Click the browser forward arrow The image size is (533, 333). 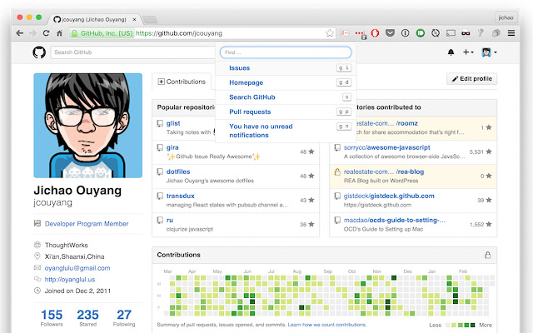click(32, 33)
